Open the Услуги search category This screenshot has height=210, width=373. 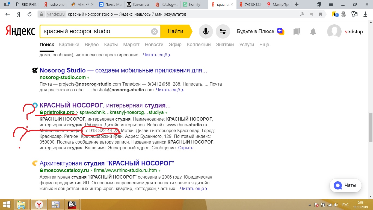click(247, 45)
